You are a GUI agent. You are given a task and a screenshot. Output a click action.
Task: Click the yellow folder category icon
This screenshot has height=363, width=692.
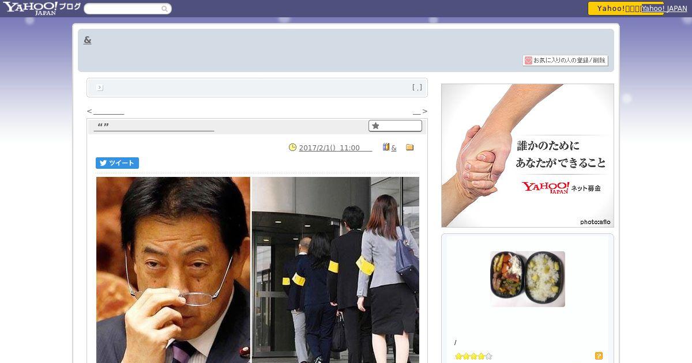[410, 148]
